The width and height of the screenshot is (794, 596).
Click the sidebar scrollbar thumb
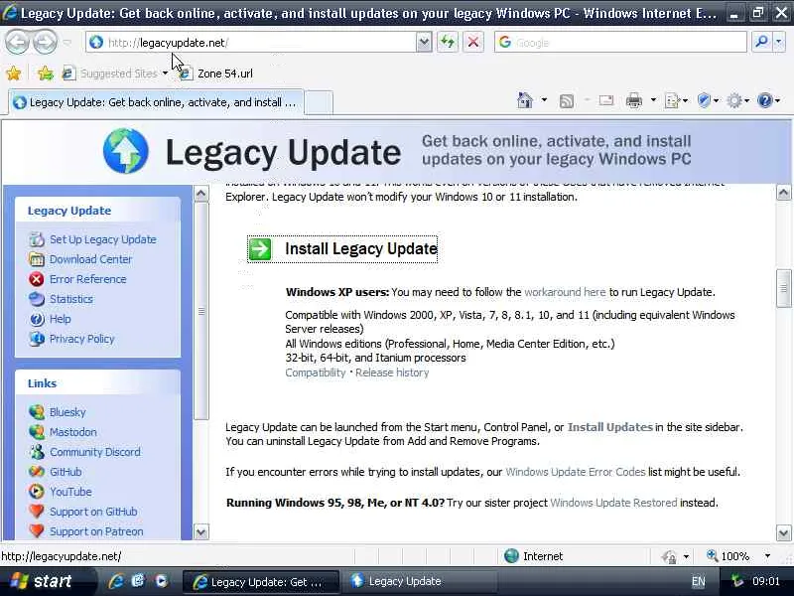click(x=201, y=311)
